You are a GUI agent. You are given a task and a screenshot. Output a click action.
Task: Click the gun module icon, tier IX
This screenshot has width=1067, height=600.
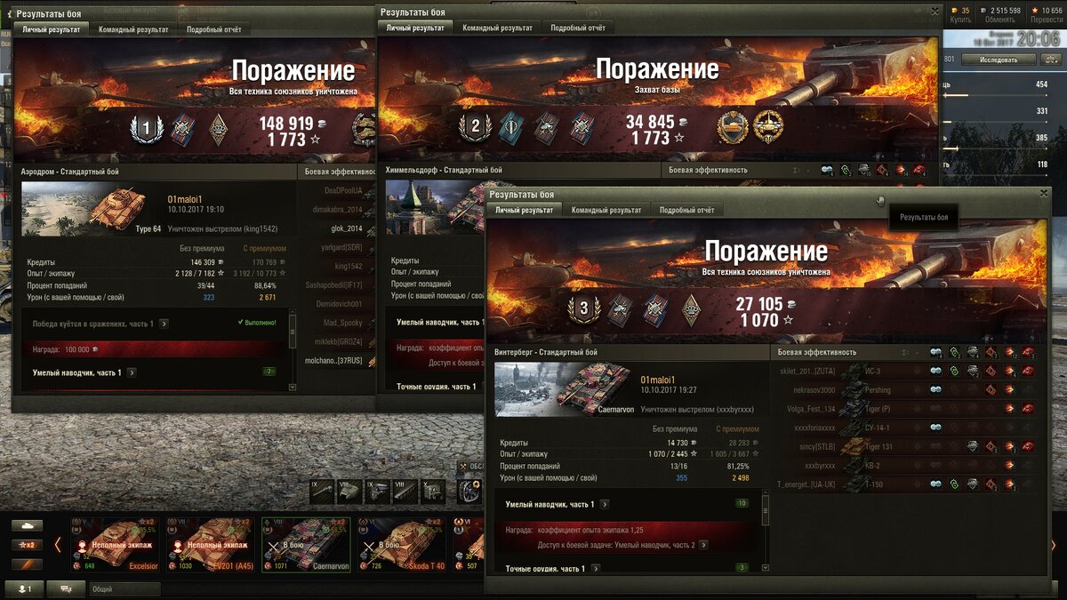[x=323, y=491]
